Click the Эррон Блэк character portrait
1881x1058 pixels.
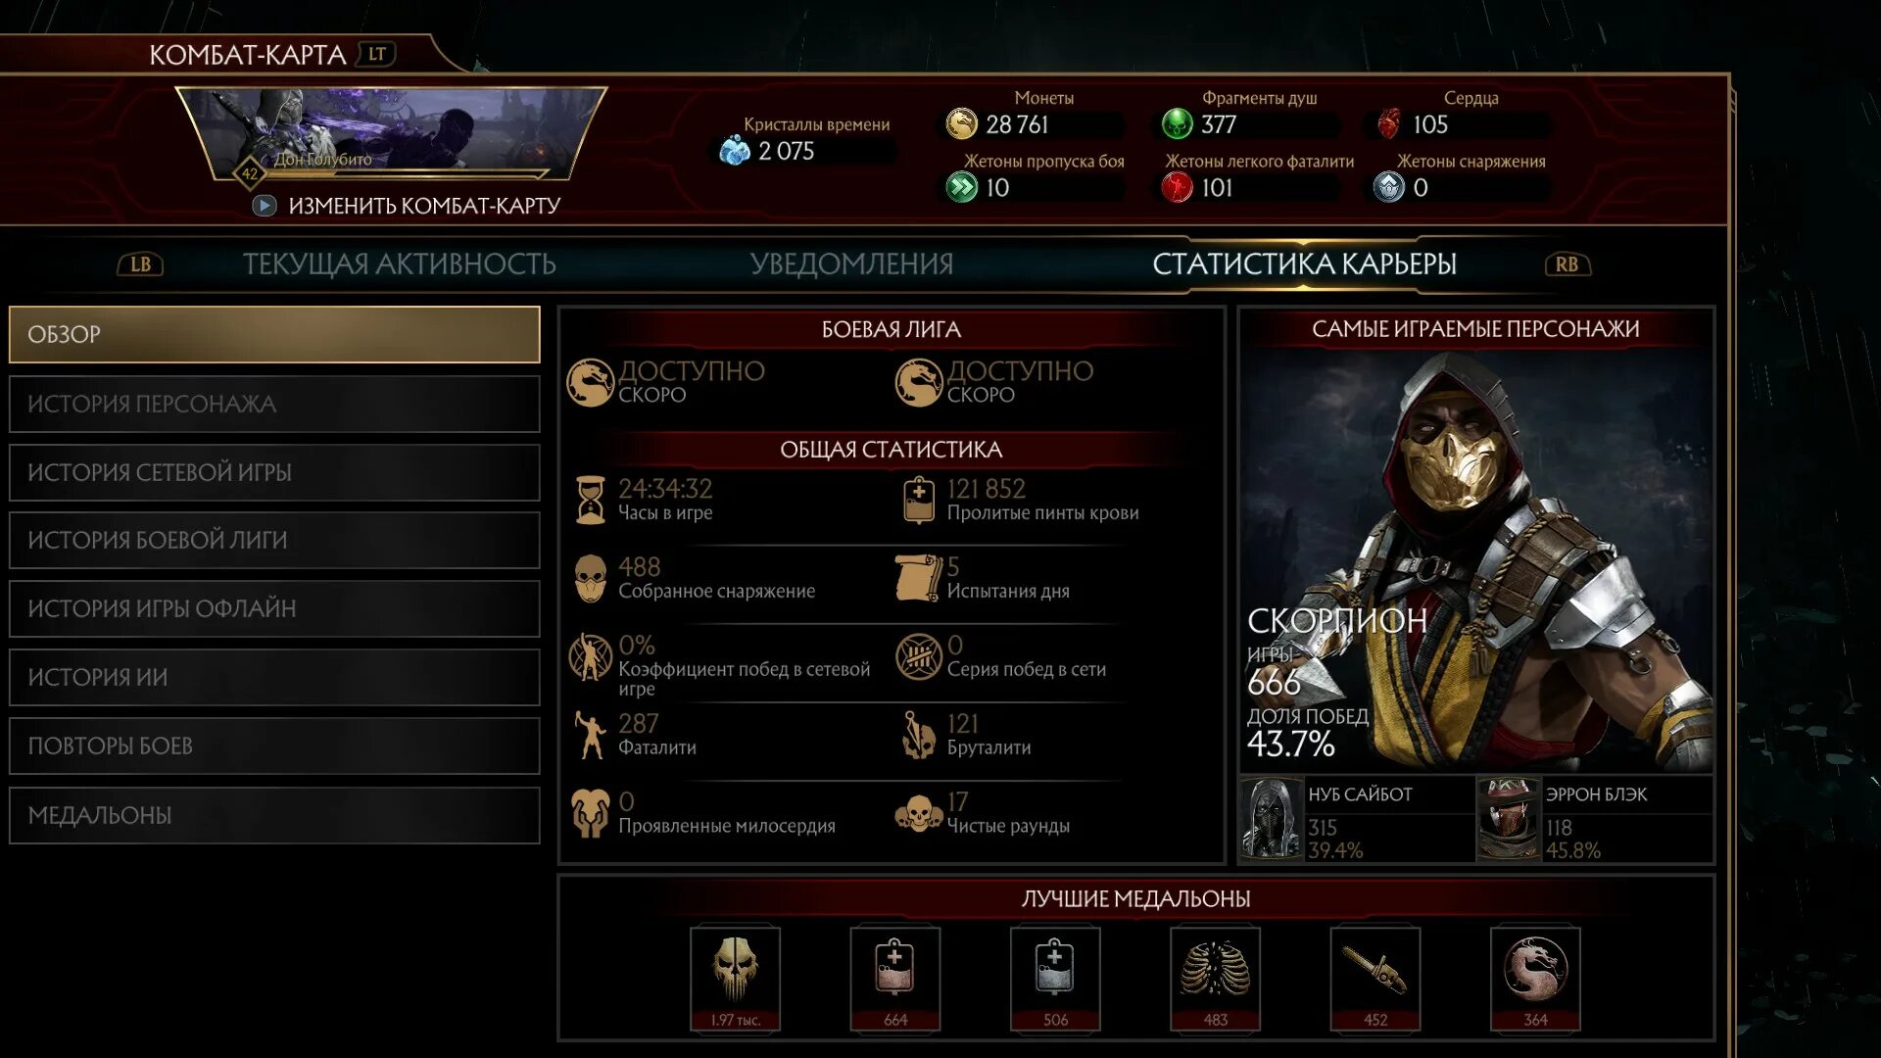click(1509, 819)
